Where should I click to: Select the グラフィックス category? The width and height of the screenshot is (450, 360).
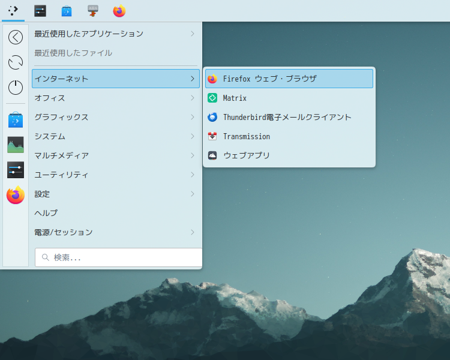pyautogui.click(x=116, y=117)
